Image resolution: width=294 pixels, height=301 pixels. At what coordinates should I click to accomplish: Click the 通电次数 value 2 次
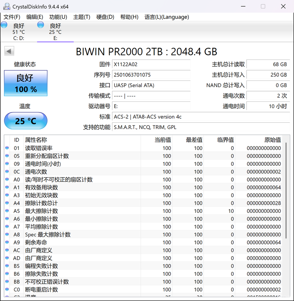268,96
